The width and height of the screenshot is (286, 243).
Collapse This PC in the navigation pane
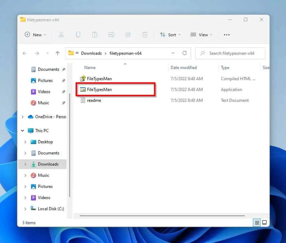(23, 131)
